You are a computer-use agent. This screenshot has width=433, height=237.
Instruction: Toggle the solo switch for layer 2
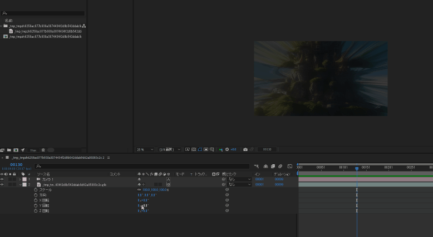pos(10,184)
